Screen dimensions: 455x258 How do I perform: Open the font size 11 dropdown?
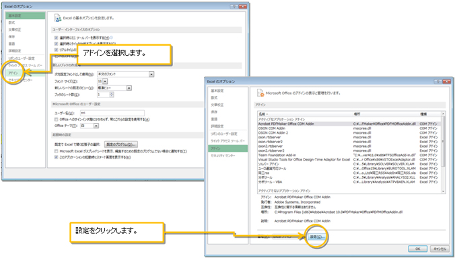coord(105,81)
